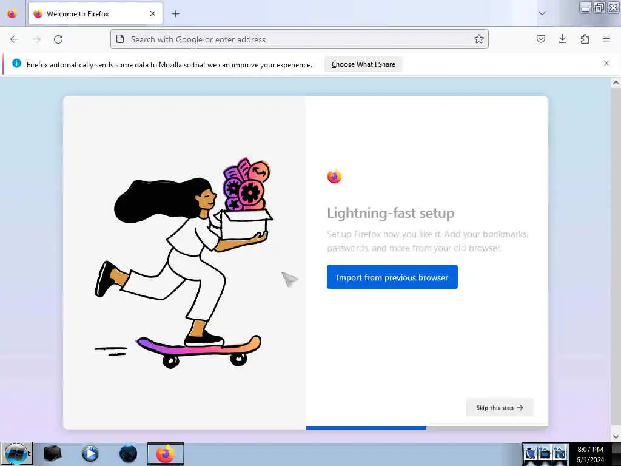621x466 pixels.
Task: Click the Firefox logo above the setup heading
Action: 334,176
